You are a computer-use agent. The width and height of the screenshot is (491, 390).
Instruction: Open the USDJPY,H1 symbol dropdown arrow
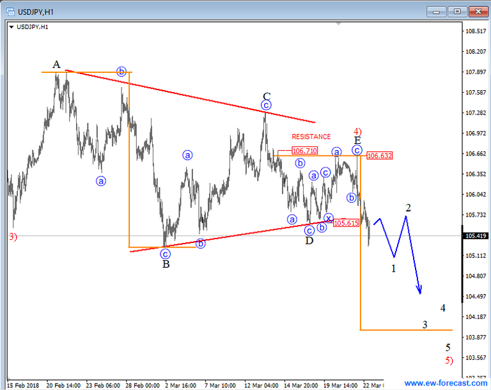coord(12,27)
